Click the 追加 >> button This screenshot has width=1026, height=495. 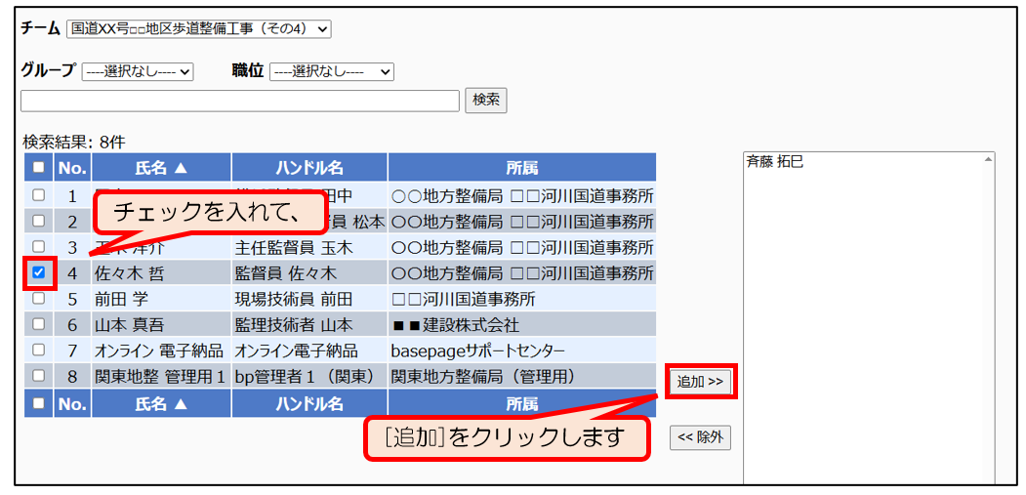[x=700, y=382]
